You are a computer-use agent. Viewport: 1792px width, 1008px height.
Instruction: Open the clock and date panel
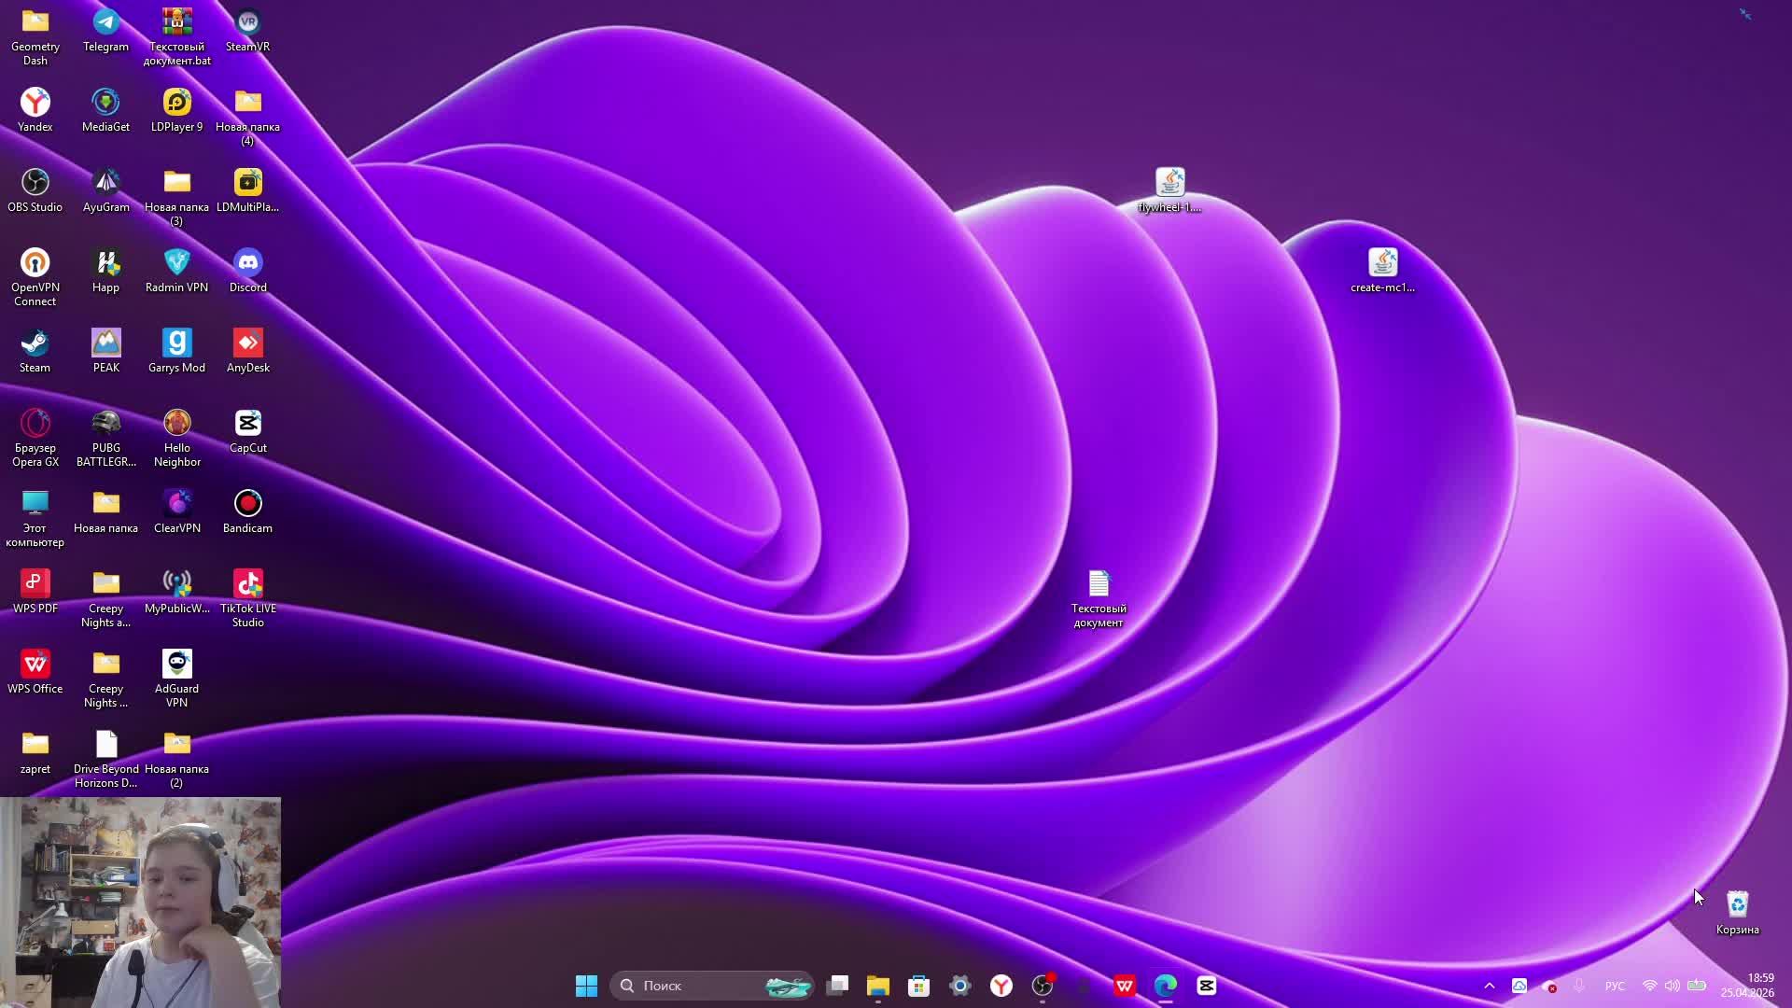[x=1747, y=986]
